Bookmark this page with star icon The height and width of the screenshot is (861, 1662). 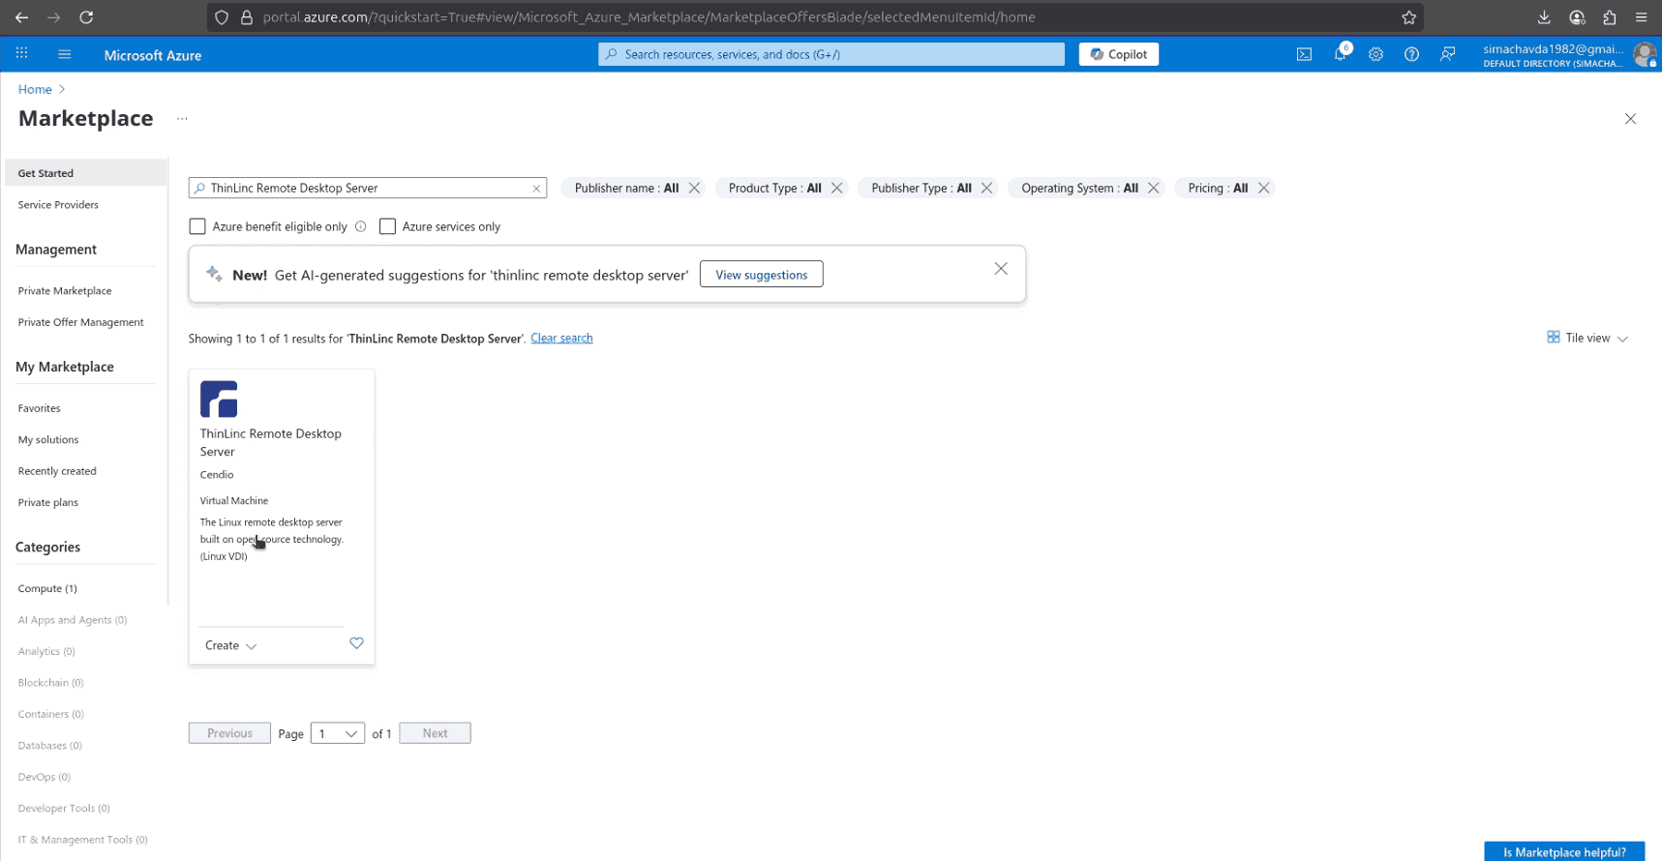(1408, 17)
